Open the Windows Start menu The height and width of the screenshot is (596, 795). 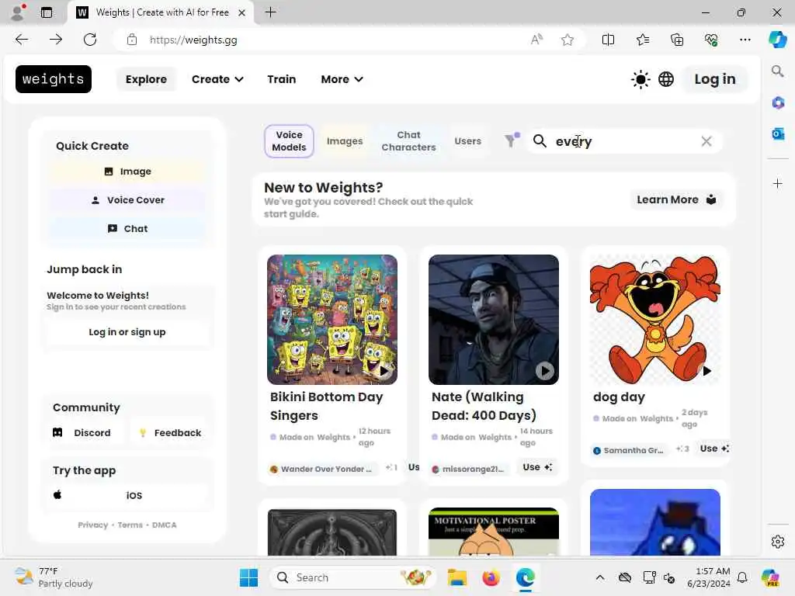click(x=249, y=577)
